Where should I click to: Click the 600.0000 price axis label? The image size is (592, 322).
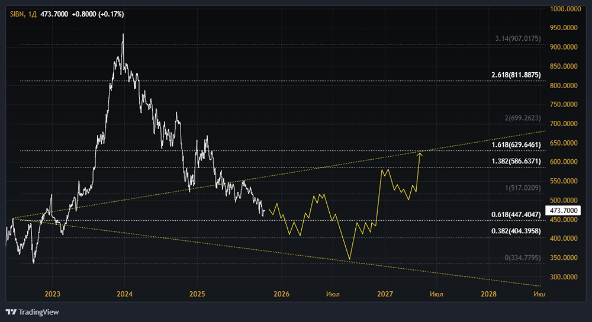(564, 162)
